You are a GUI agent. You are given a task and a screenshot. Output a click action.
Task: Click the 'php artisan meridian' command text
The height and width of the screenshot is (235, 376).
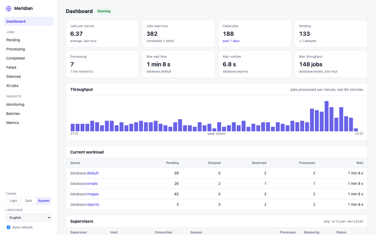click(x=343, y=221)
